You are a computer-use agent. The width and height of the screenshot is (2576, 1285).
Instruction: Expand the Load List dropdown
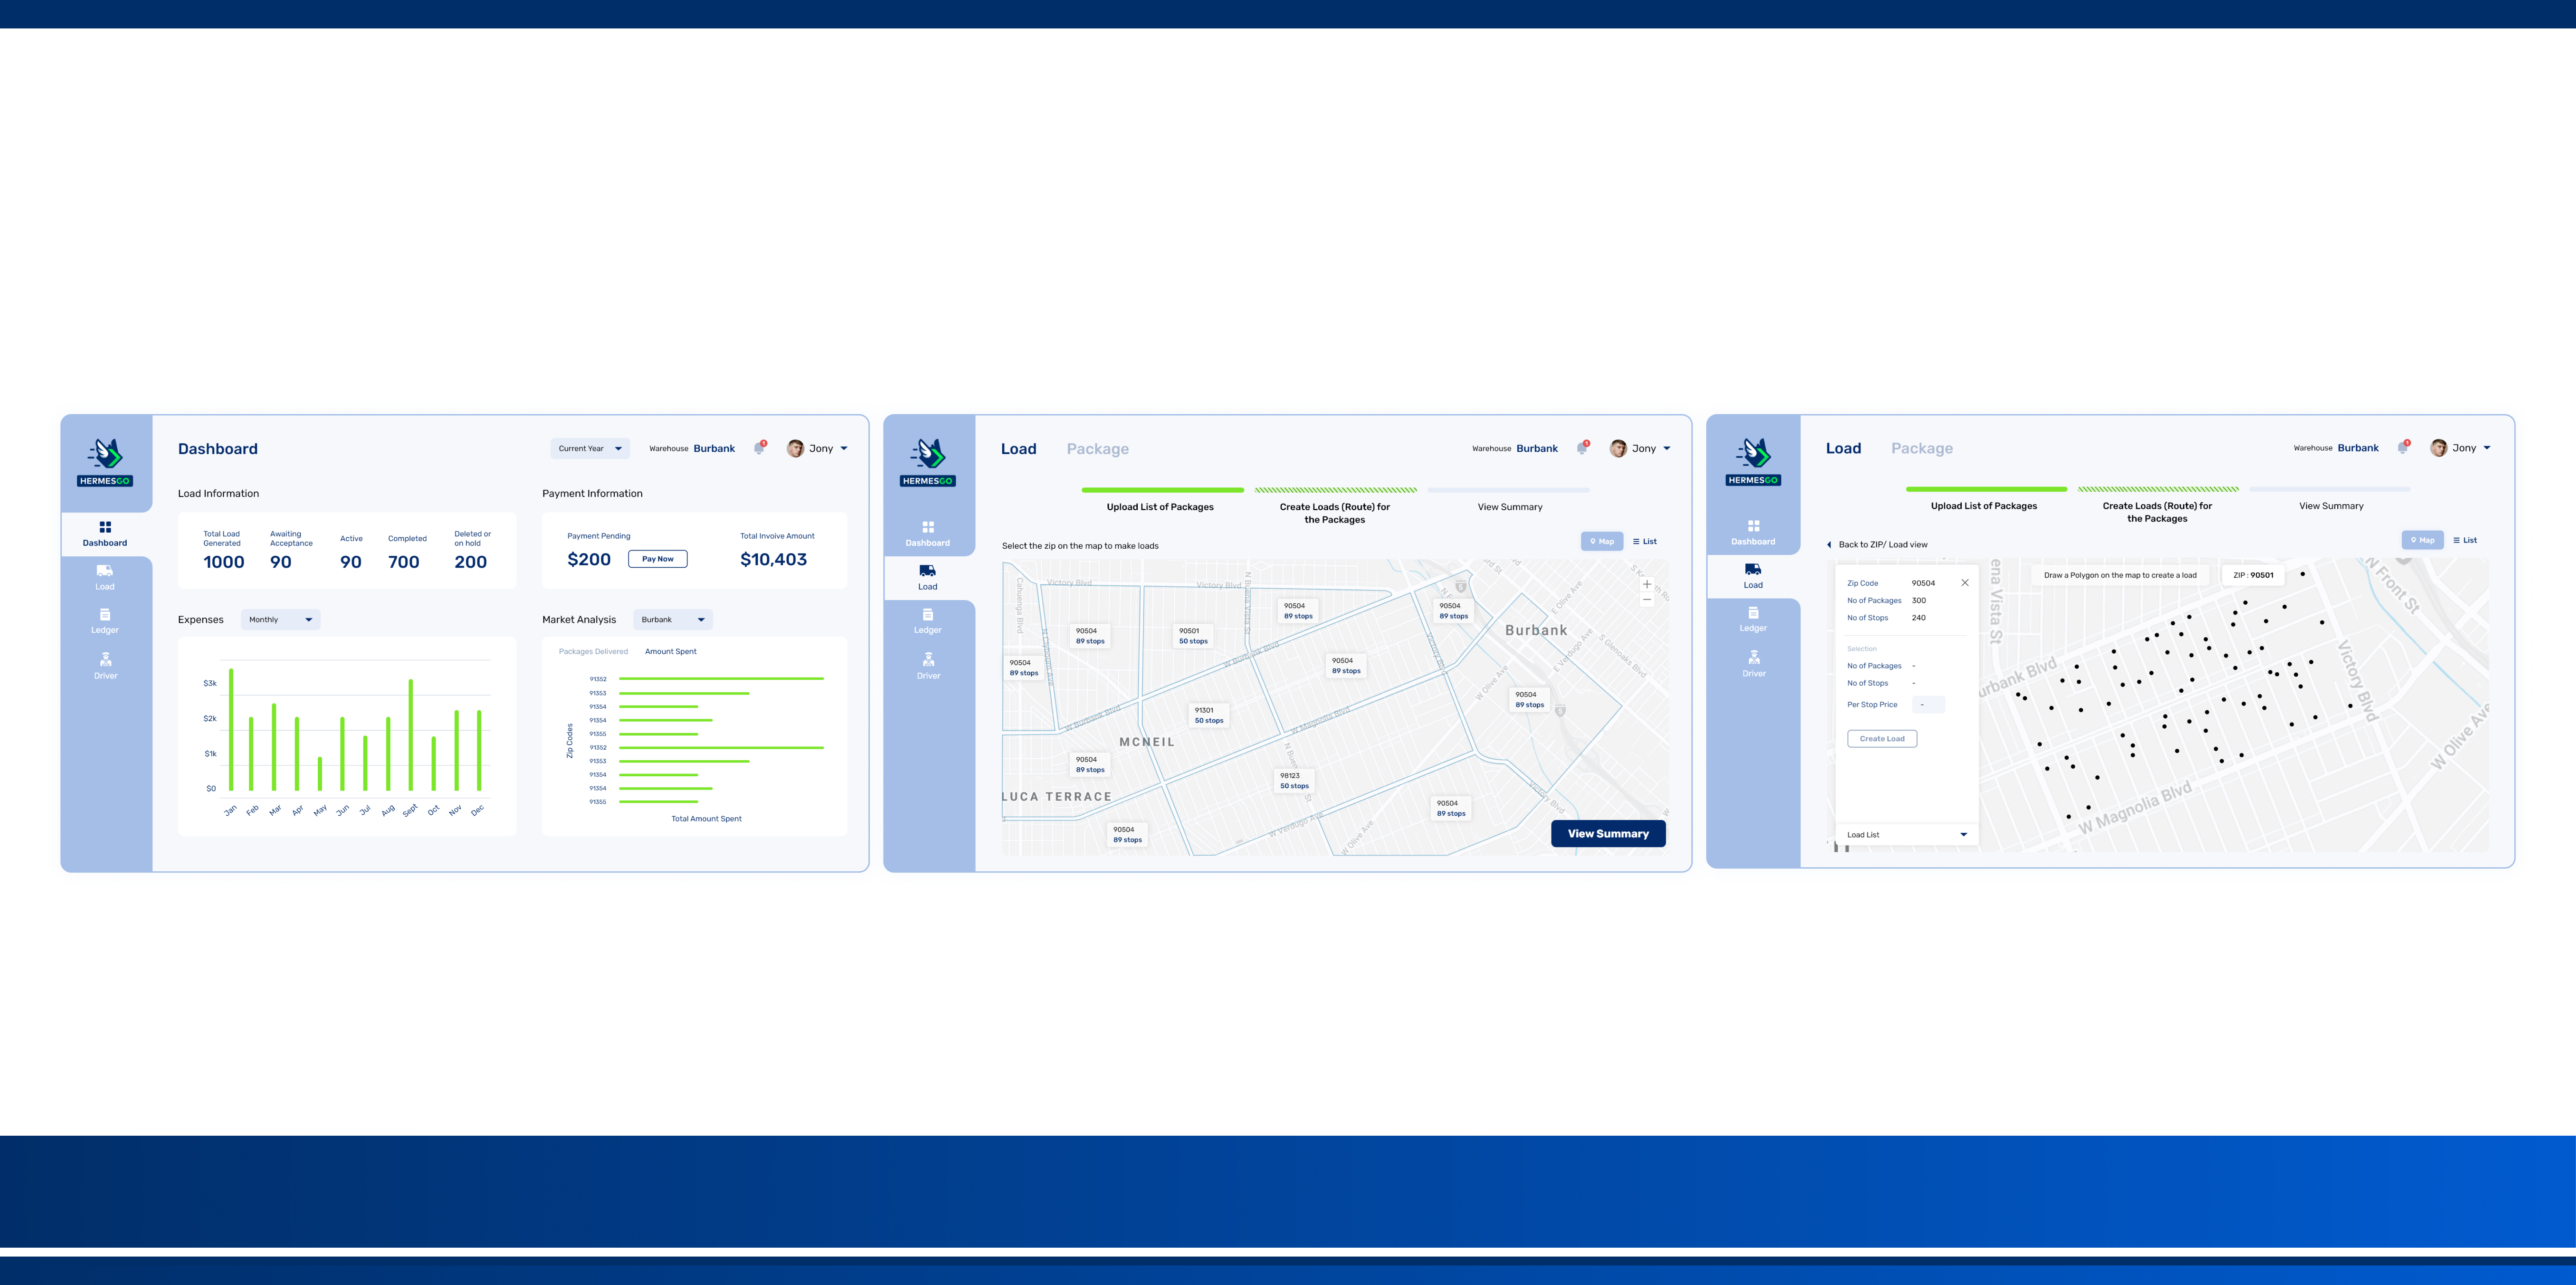[x=1906, y=835]
